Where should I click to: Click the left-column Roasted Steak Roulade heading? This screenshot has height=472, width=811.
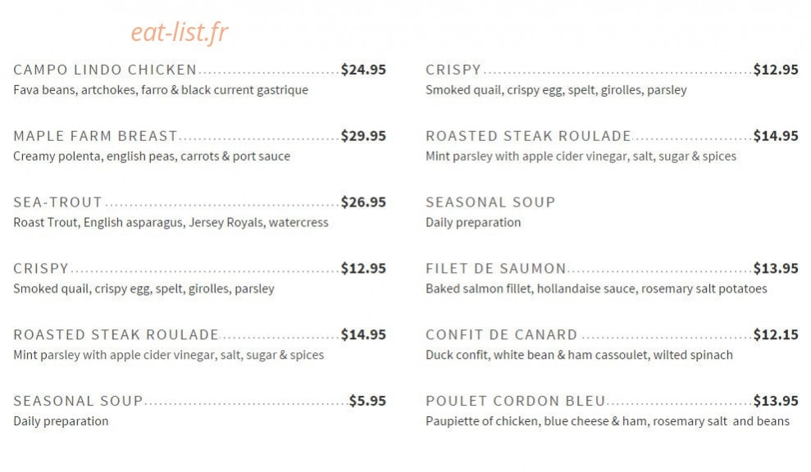[116, 334]
